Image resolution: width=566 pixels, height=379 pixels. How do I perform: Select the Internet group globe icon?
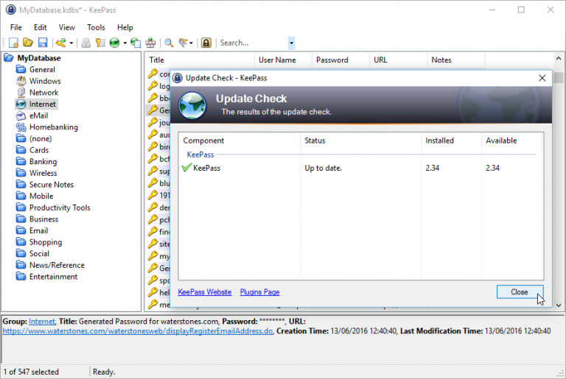21,104
